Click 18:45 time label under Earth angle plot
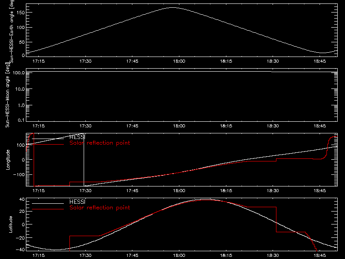Screen dimensions: 345x259 tap(320, 61)
